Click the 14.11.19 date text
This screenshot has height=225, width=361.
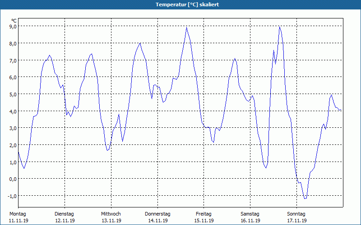tap(158, 220)
